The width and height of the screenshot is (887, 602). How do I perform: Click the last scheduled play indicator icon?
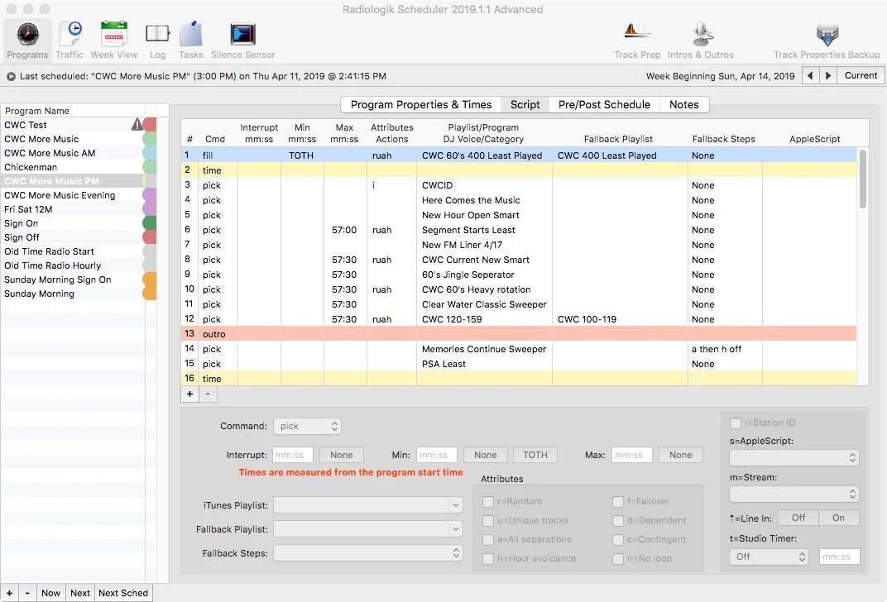click(x=11, y=76)
